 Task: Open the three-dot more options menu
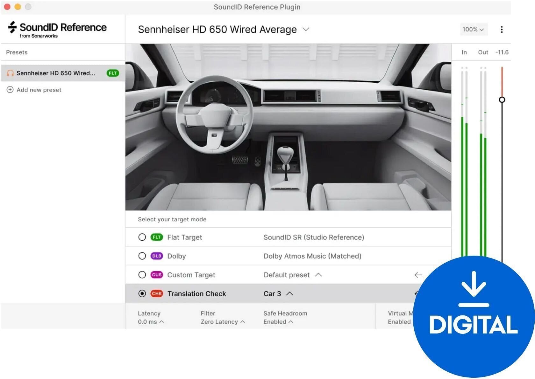[x=502, y=30]
